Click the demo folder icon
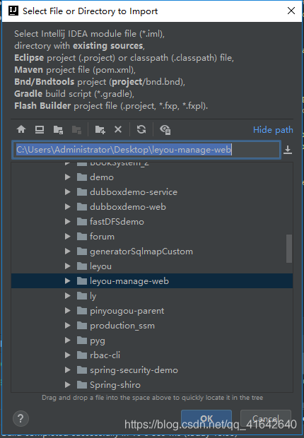The width and height of the screenshot is (304, 438). click(x=82, y=177)
